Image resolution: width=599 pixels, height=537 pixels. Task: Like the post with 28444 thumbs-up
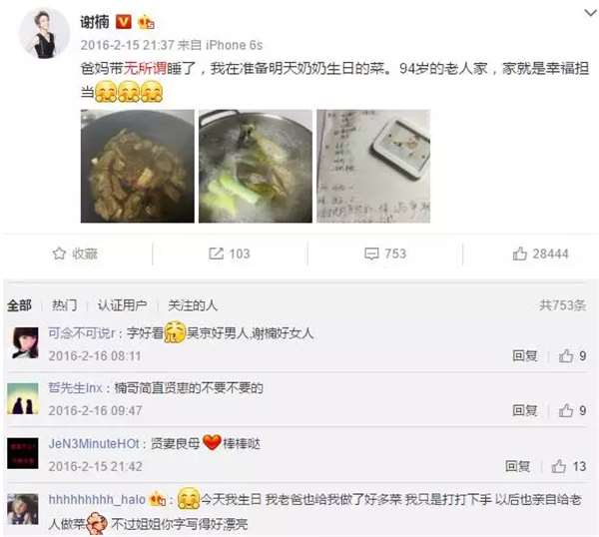pyautogui.click(x=519, y=254)
